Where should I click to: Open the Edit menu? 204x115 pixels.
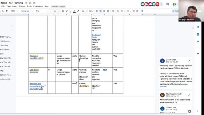click(3, 6)
